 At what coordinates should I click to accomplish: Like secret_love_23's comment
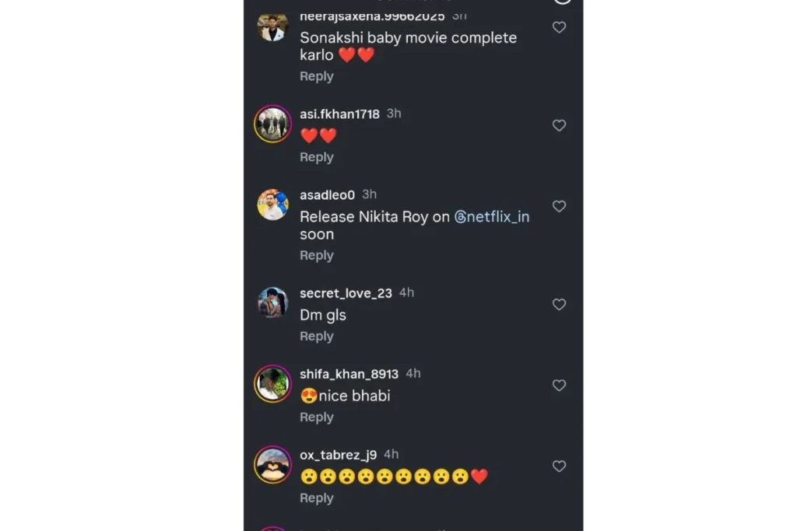point(559,305)
